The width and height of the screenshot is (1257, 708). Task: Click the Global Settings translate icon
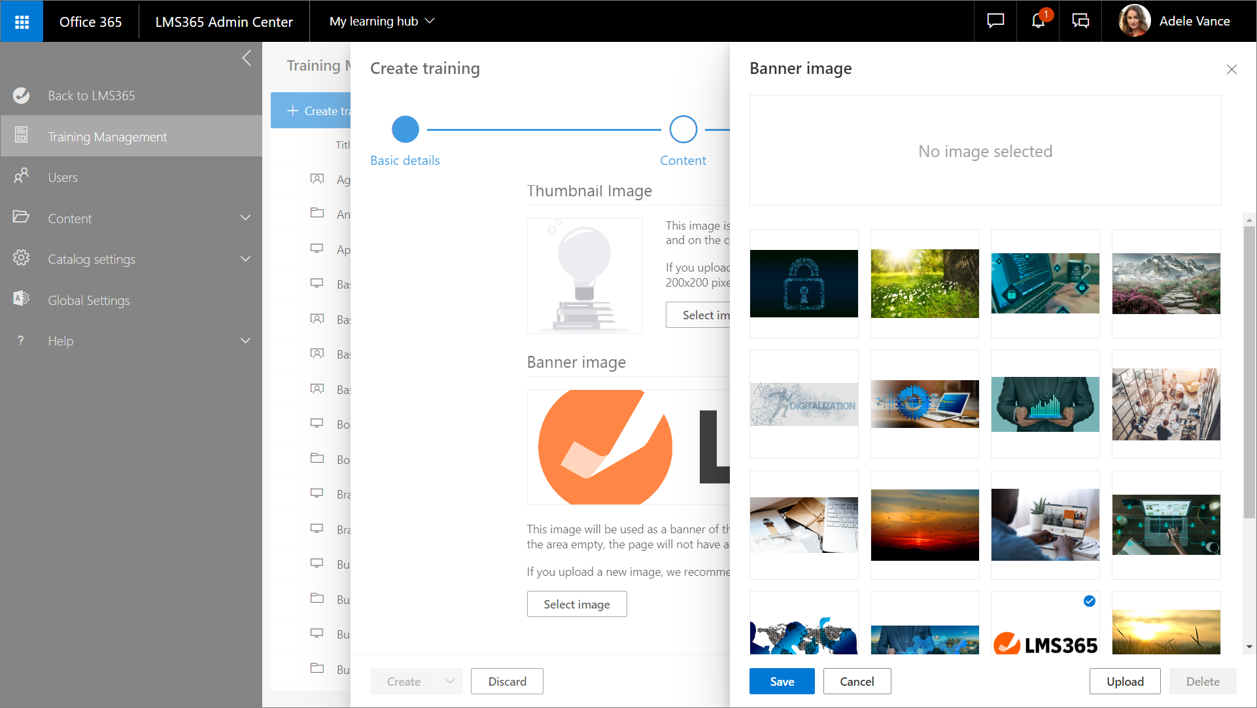pyautogui.click(x=22, y=300)
